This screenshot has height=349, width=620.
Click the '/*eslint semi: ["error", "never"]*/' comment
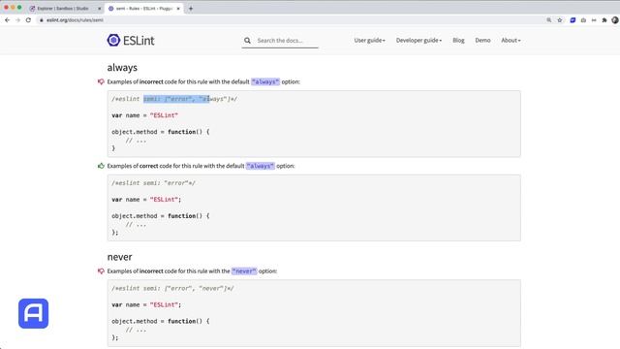(172, 289)
